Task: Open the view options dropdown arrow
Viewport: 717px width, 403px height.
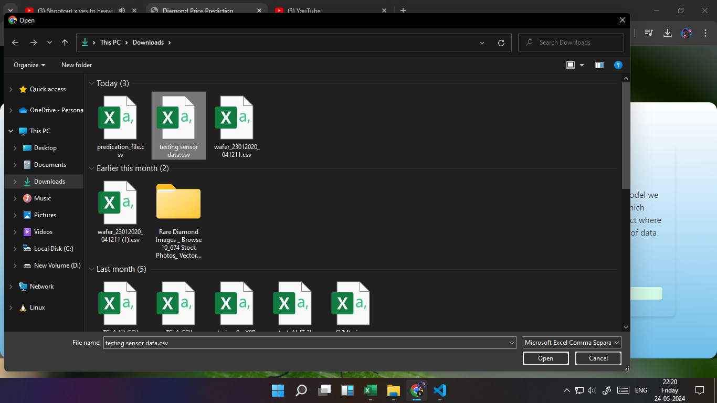Action: pos(582,65)
